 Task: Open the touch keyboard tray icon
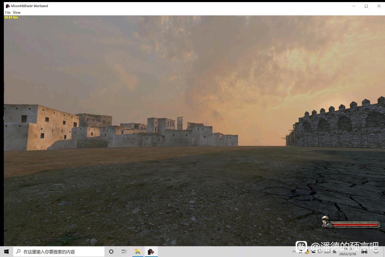(x=327, y=252)
